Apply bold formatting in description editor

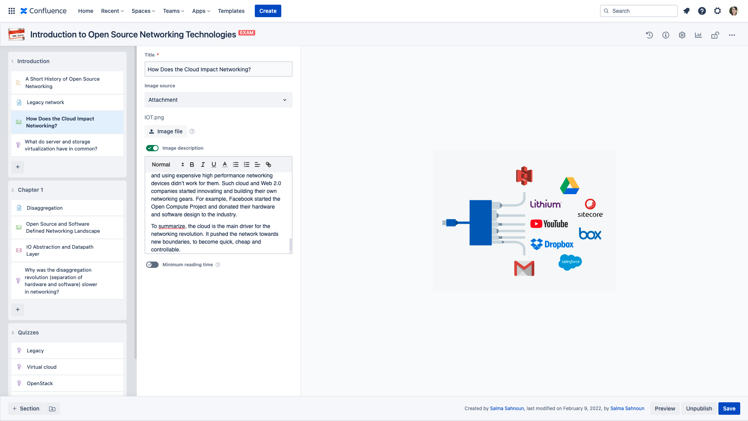click(x=192, y=165)
